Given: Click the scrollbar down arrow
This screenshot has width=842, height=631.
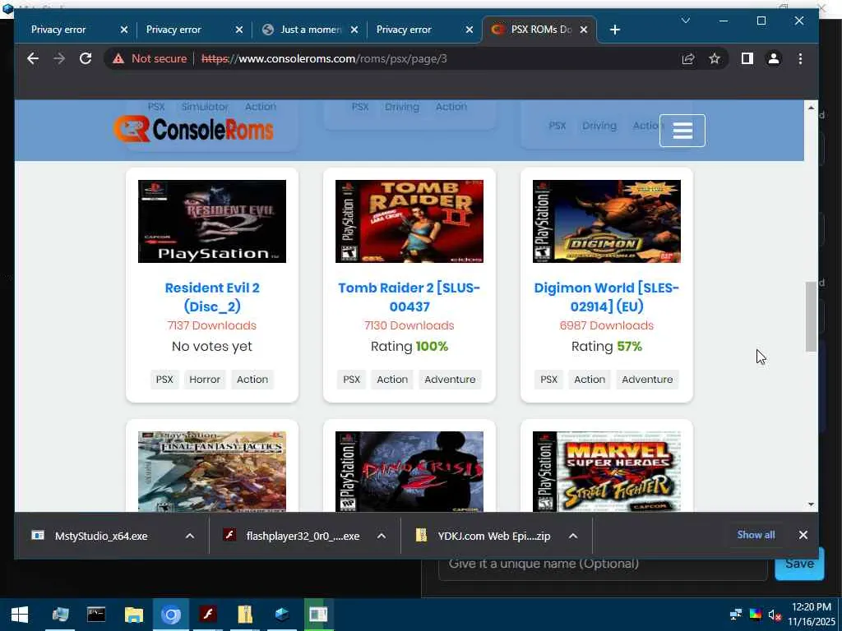Looking at the screenshot, I should point(811,504).
